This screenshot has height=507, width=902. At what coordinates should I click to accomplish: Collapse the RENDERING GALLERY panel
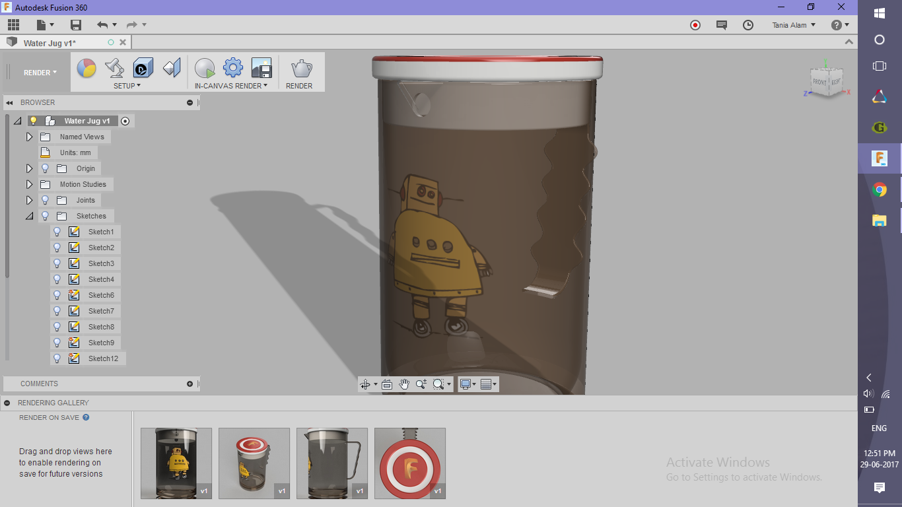(x=7, y=403)
